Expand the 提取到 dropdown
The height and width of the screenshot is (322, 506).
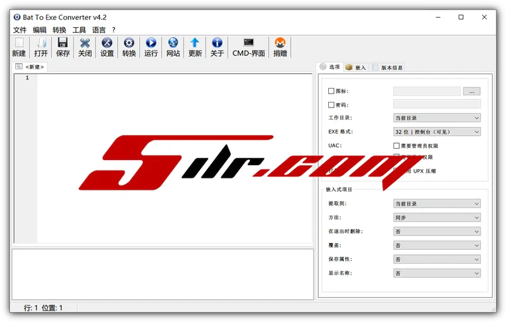[x=437, y=204]
